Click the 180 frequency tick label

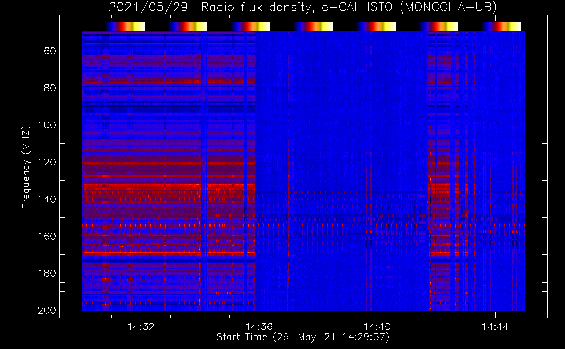(x=47, y=273)
